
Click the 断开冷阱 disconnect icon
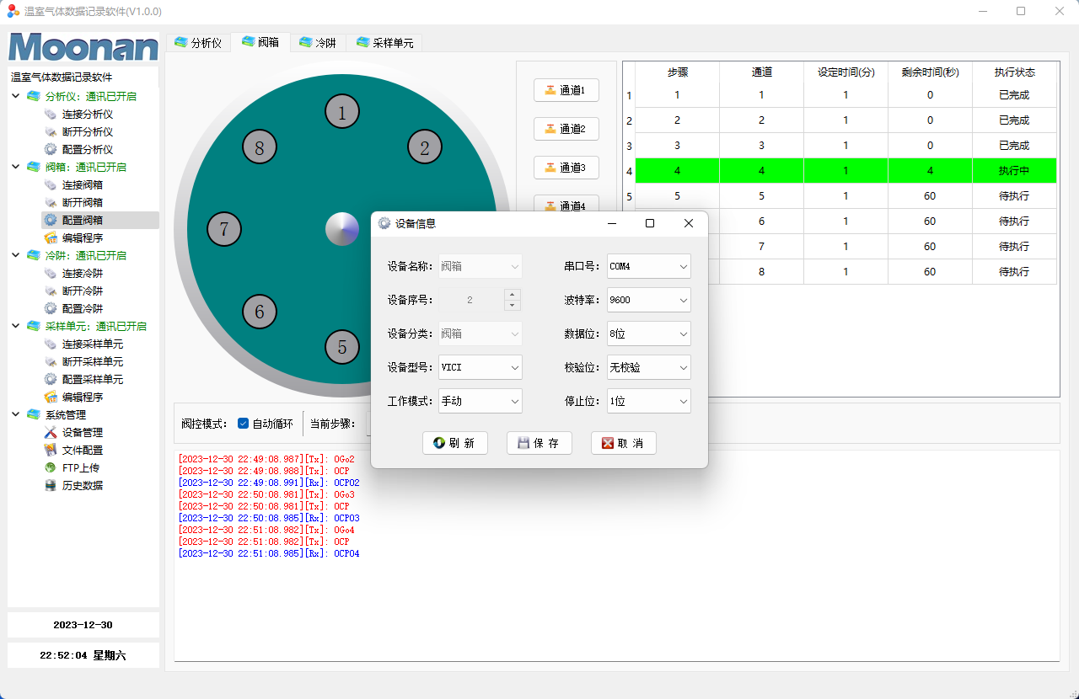tap(51, 291)
